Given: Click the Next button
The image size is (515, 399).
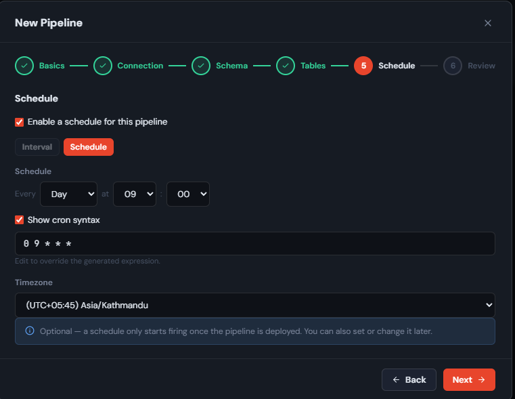Looking at the screenshot, I should pyautogui.click(x=469, y=379).
